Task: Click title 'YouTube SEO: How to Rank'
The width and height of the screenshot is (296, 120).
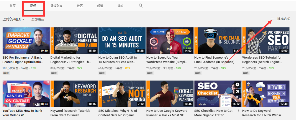Action: (22, 113)
